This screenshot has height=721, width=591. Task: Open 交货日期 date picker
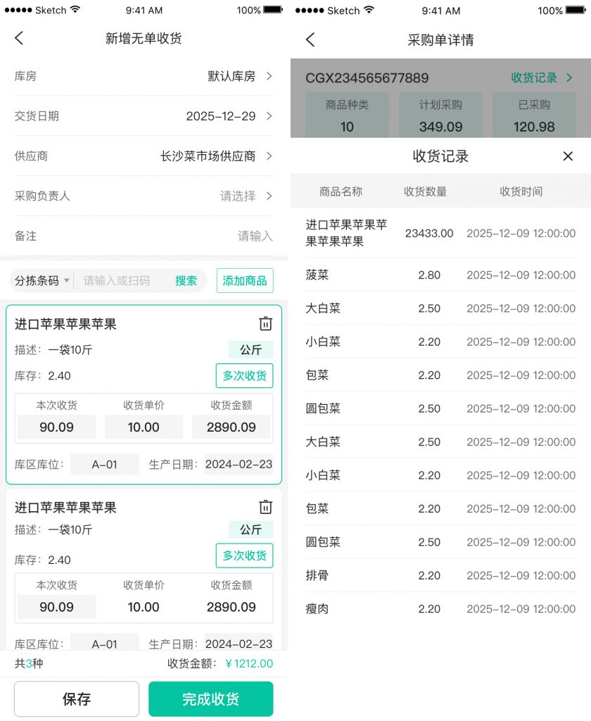144,116
